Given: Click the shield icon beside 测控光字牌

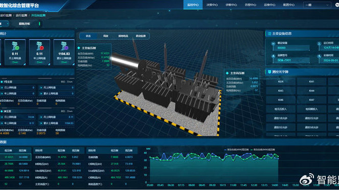Looking at the screenshot, I should (x=269, y=72).
